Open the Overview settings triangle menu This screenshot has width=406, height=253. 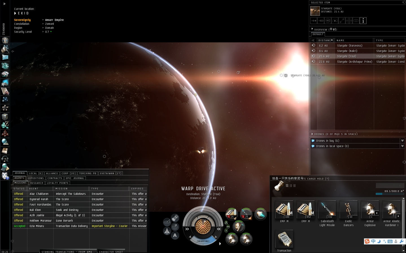click(312, 29)
